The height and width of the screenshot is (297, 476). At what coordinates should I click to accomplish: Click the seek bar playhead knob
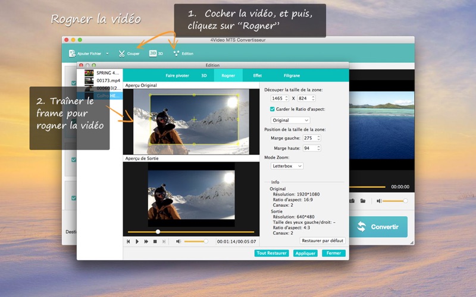tap(158, 232)
